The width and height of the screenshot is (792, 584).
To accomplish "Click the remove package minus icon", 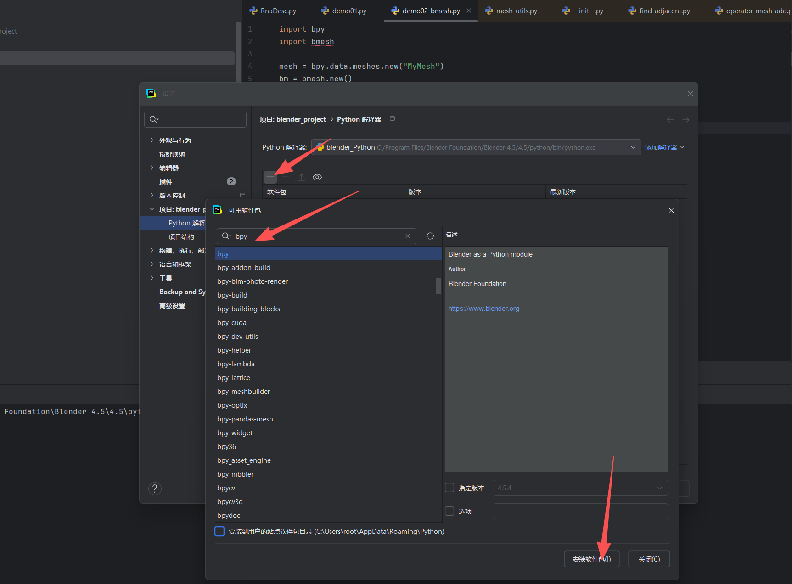I will (x=286, y=177).
